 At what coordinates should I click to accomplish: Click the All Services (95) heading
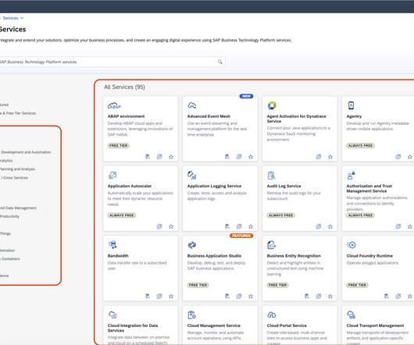(124, 87)
